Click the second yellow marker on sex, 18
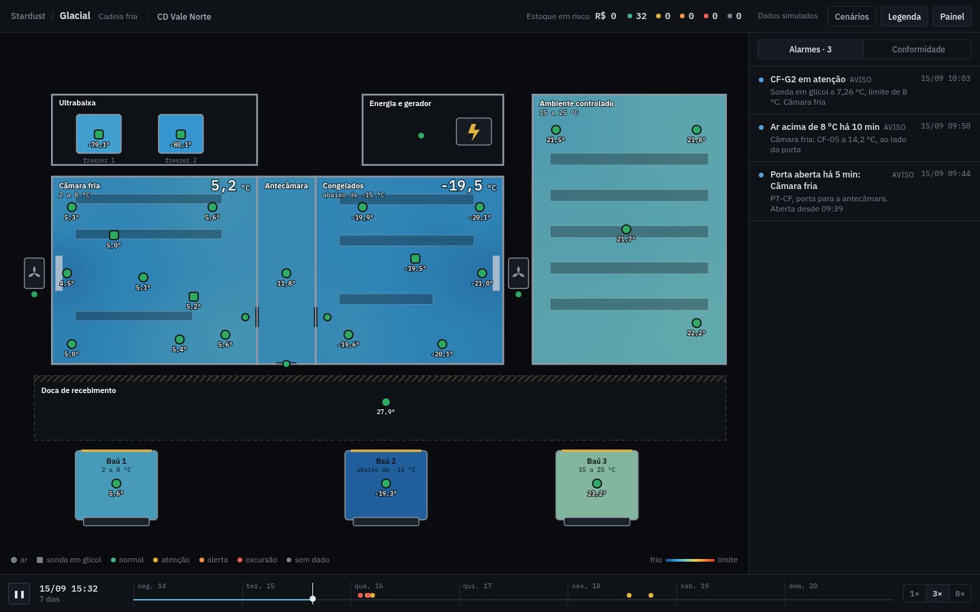 (651, 595)
